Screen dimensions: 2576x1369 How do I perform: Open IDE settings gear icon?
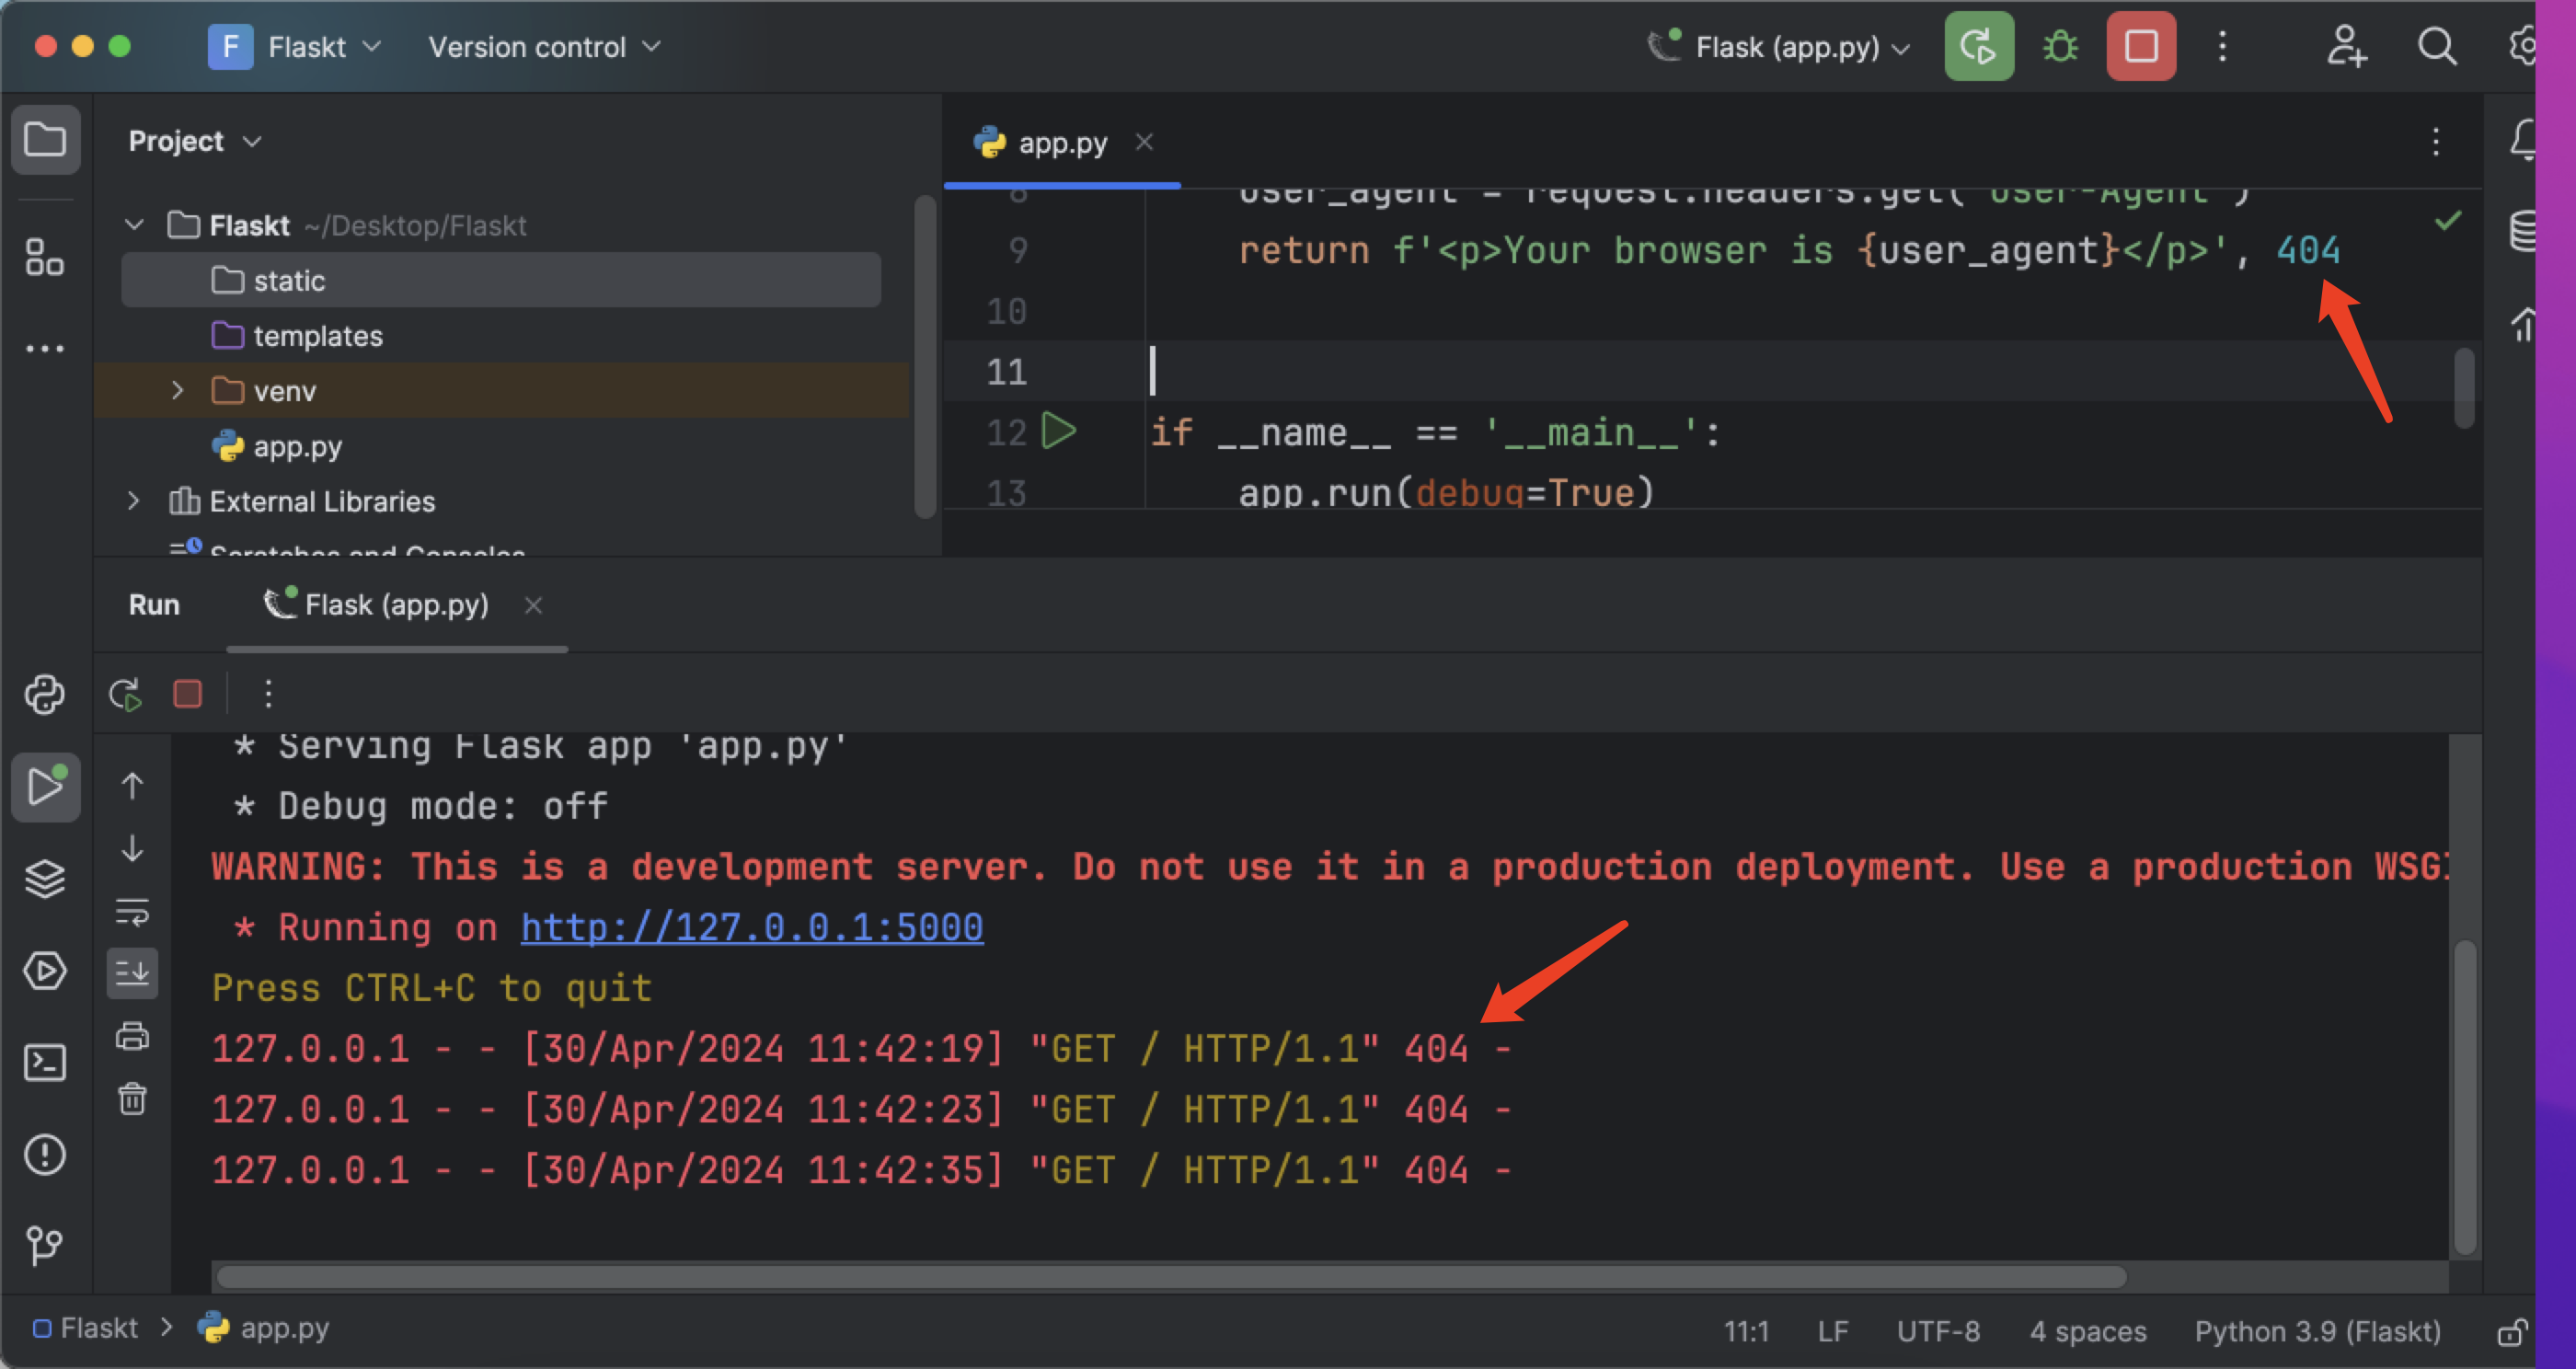click(2522, 46)
